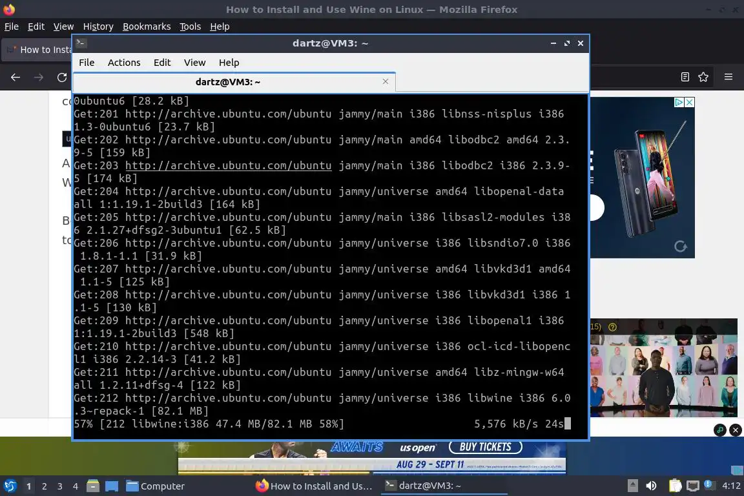
Task: Switch to workspace 1
Action: tap(29, 486)
